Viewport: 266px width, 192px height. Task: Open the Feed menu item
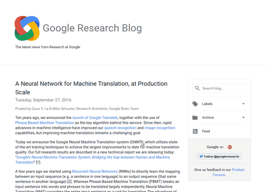[x=219, y=131]
